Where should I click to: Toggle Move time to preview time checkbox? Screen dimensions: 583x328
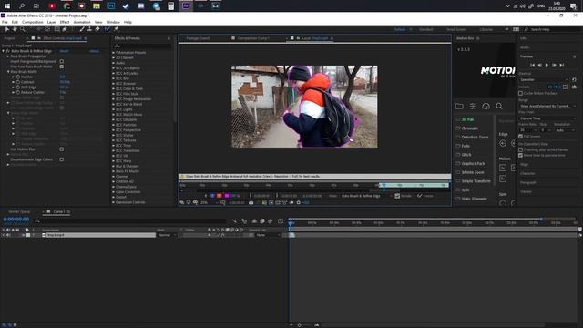pyautogui.click(x=520, y=155)
